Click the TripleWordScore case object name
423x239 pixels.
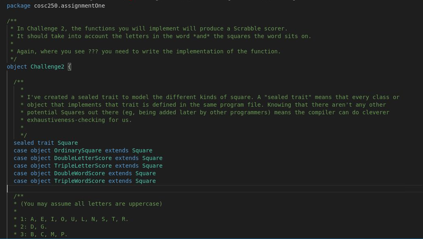click(x=79, y=181)
